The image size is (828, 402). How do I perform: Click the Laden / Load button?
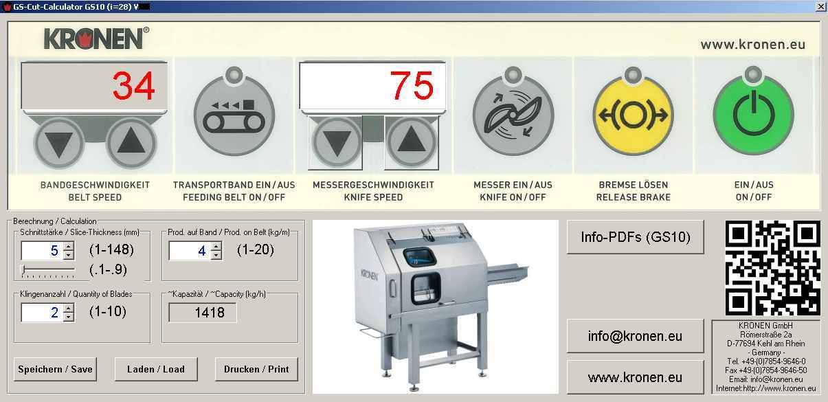(x=156, y=369)
